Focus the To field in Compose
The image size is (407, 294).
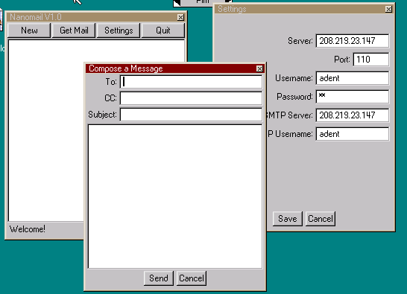192,82
